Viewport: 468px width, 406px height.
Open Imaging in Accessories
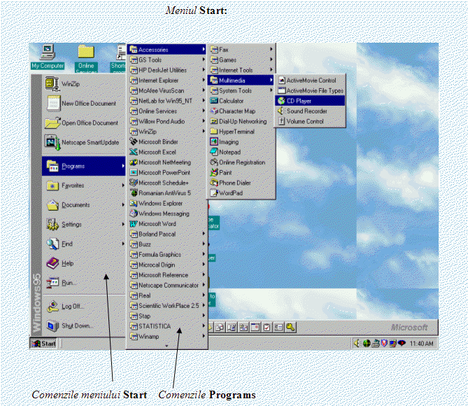click(241, 142)
